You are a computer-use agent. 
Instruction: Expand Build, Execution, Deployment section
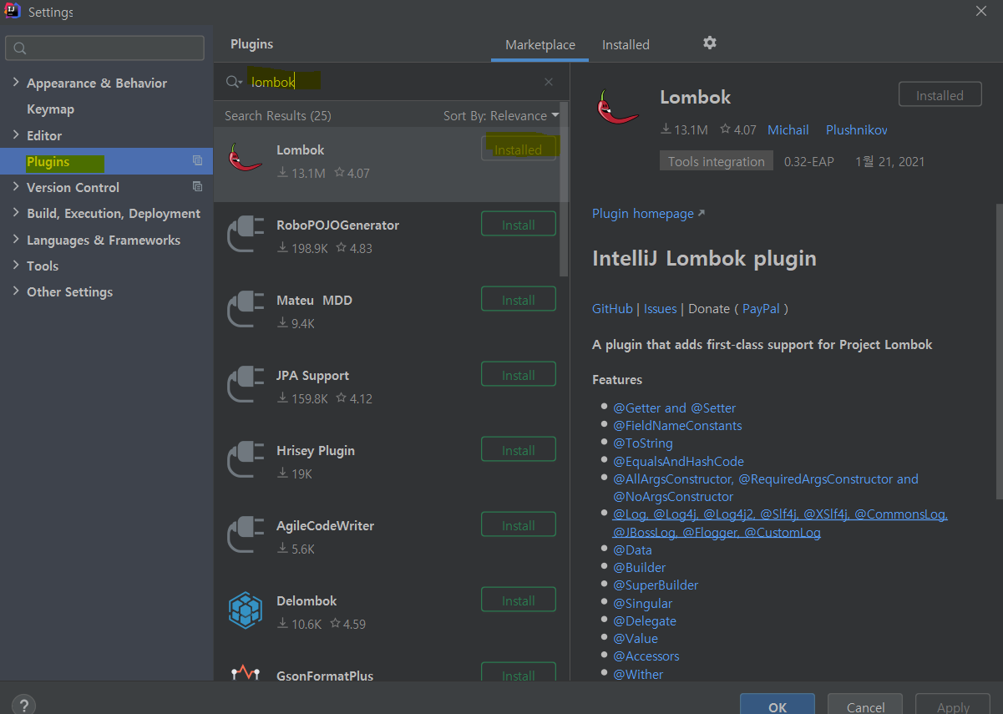point(16,213)
